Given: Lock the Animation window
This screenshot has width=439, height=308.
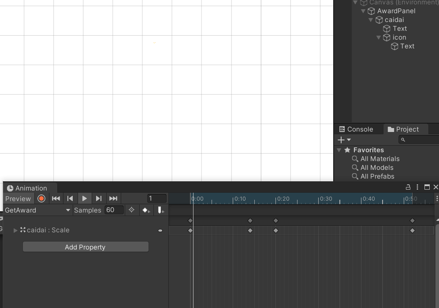Looking at the screenshot, I should pos(408,187).
